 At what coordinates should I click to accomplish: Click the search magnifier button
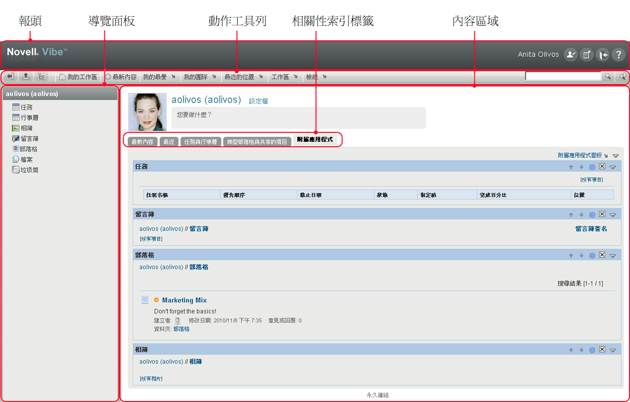pyautogui.click(x=608, y=77)
